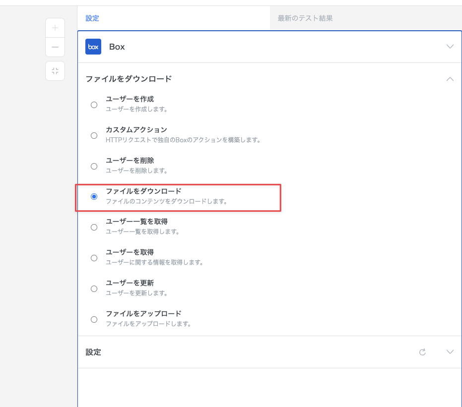Image resolution: width=462 pixels, height=407 pixels.
Task: Click the fit-to-screen collapse icon
Action: coord(55,71)
